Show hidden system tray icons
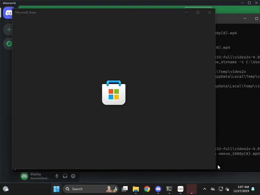 [205, 189]
